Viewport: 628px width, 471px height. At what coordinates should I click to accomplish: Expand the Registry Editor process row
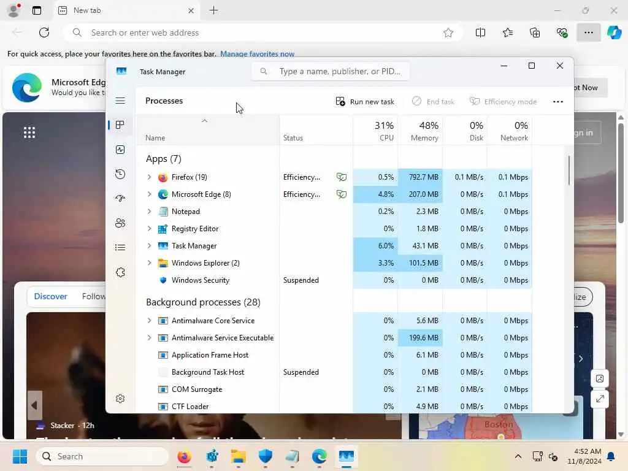click(x=149, y=229)
